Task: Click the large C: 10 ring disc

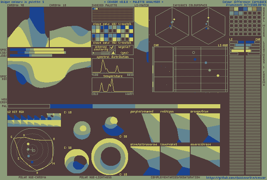Action: (110, 157)
